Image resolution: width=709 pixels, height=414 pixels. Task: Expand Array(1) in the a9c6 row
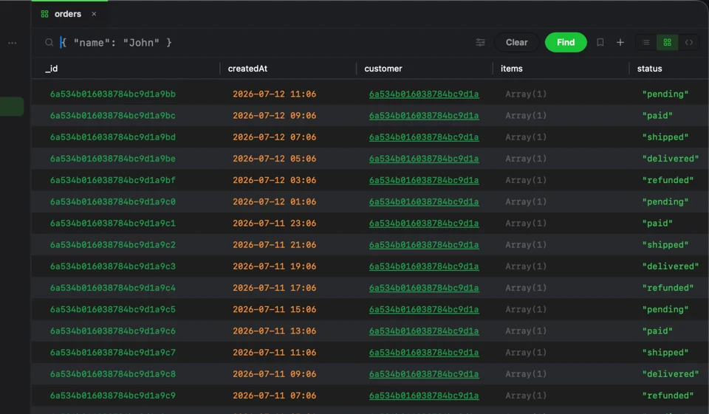[526, 331]
